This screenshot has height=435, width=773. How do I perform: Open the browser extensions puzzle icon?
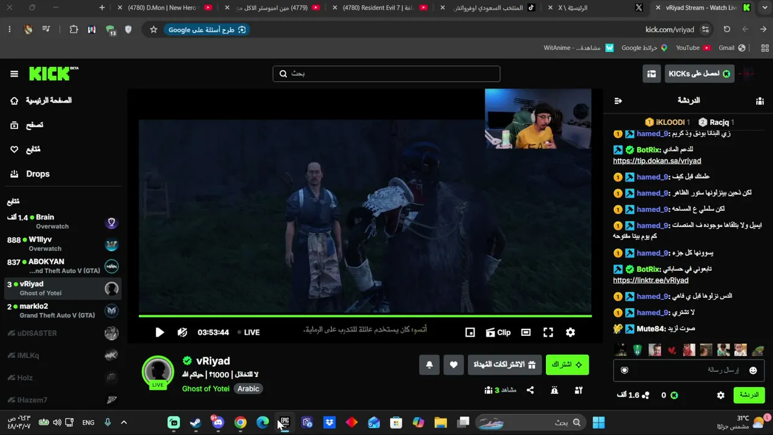pos(74,29)
